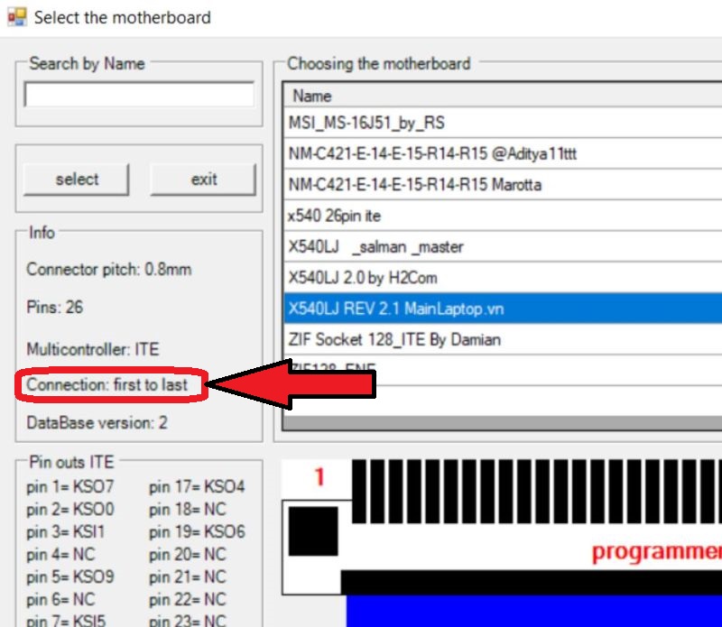
Task: Click the Connection: first to last label
Action: [107, 384]
